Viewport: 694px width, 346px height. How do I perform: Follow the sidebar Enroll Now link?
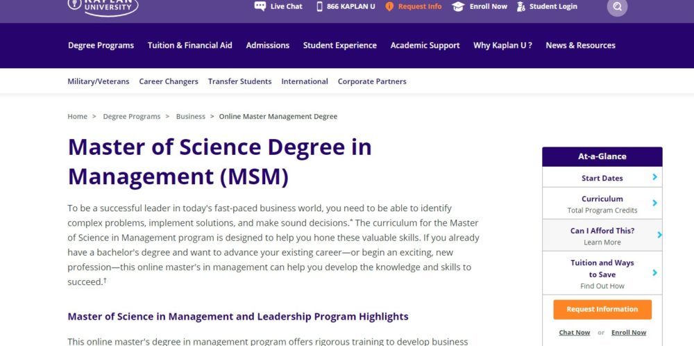pos(629,332)
